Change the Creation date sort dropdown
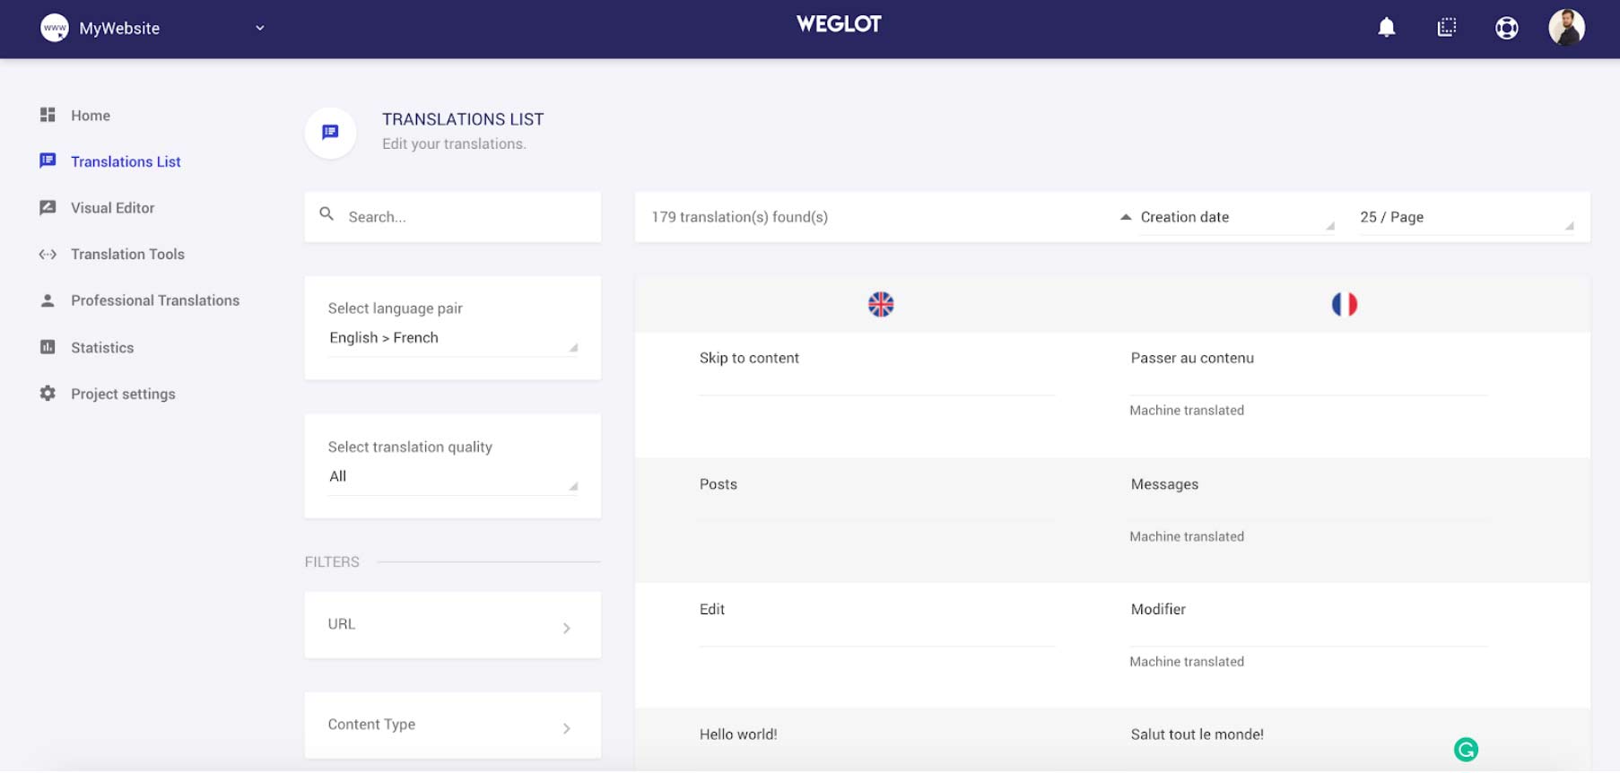Viewport: 1620px width, 773px height. 1227,217
